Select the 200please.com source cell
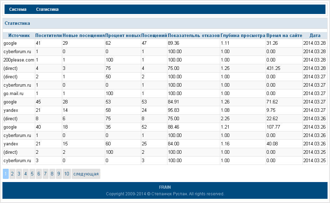Screen dimensions: 330x203 [19, 60]
